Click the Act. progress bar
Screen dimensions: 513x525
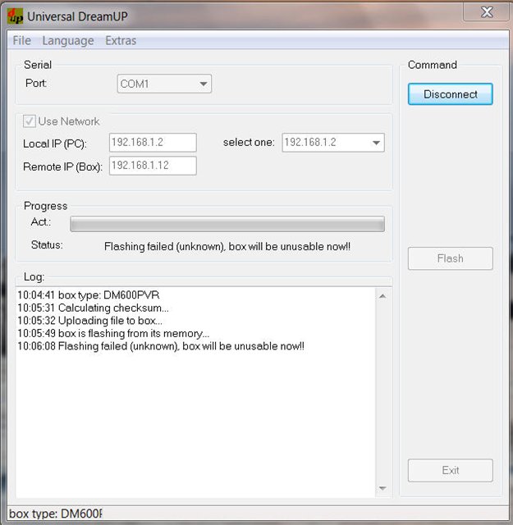(227, 224)
